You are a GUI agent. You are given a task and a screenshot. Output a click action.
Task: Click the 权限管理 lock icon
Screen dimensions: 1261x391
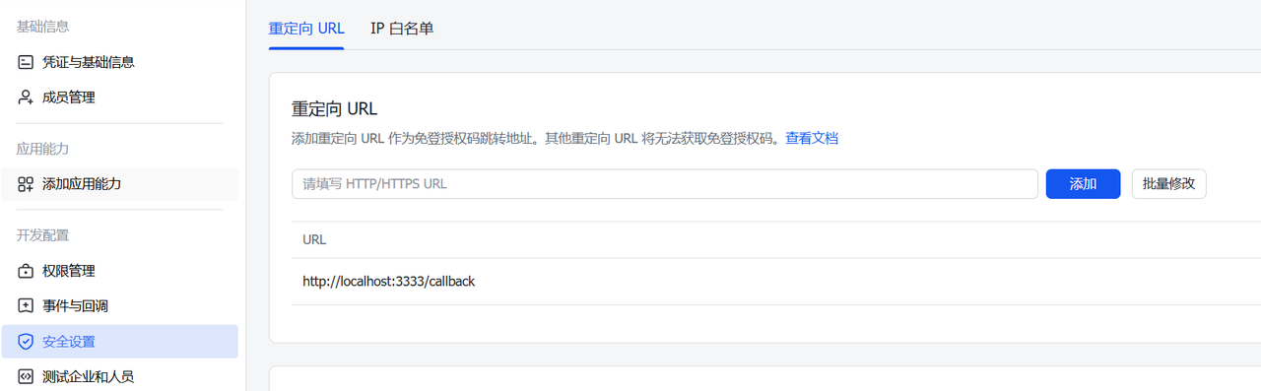26,271
